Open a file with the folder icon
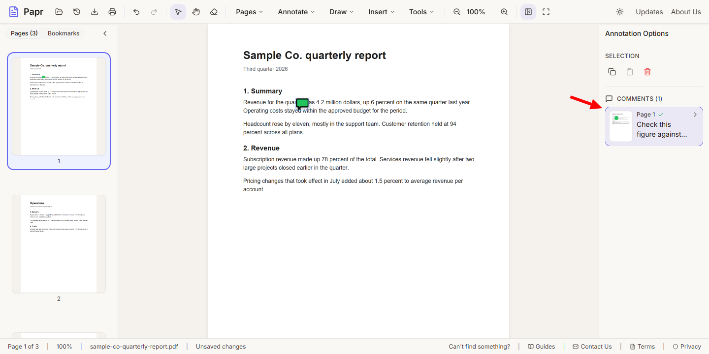The height and width of the screenshot is (354, 709). pos(59,12)
